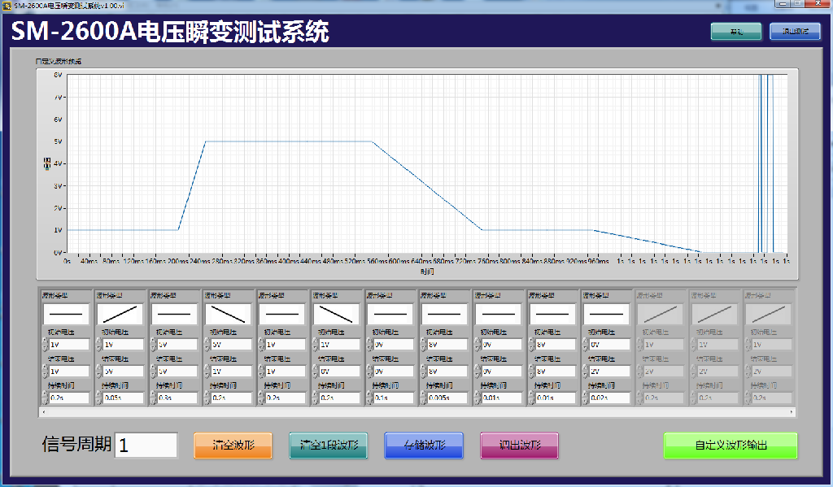833x487 pixels.
Task: Click the 0V label on the graph Y axis
Action: tap(59, 253)
